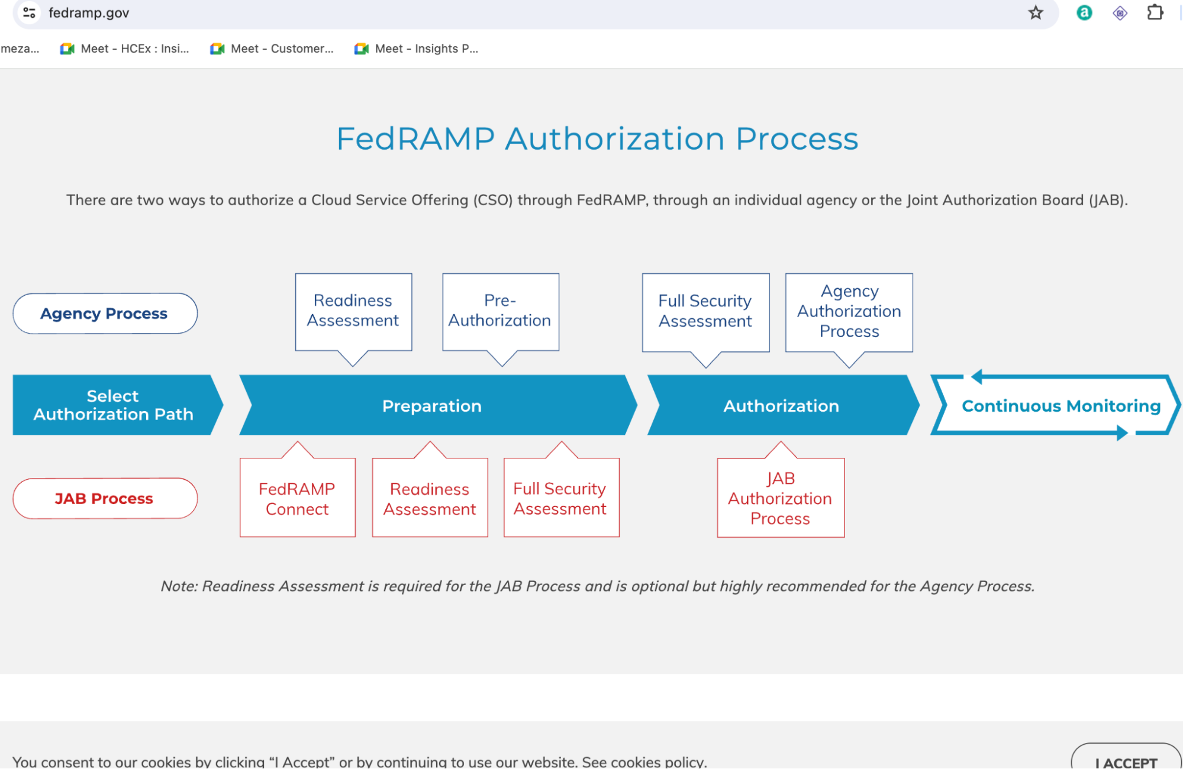The width and height of the screenshot is (1183, 769).
Task: Open the Extensions puzzle piece menu
Action: (x=1155, y=13)
